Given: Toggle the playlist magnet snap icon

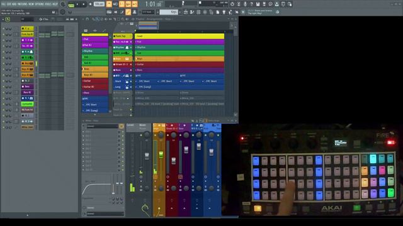Looking at the screenshot, I should click(x=88, y=19).
